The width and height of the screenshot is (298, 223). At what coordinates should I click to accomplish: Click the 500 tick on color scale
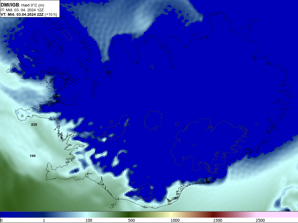(x=131, y=220)
